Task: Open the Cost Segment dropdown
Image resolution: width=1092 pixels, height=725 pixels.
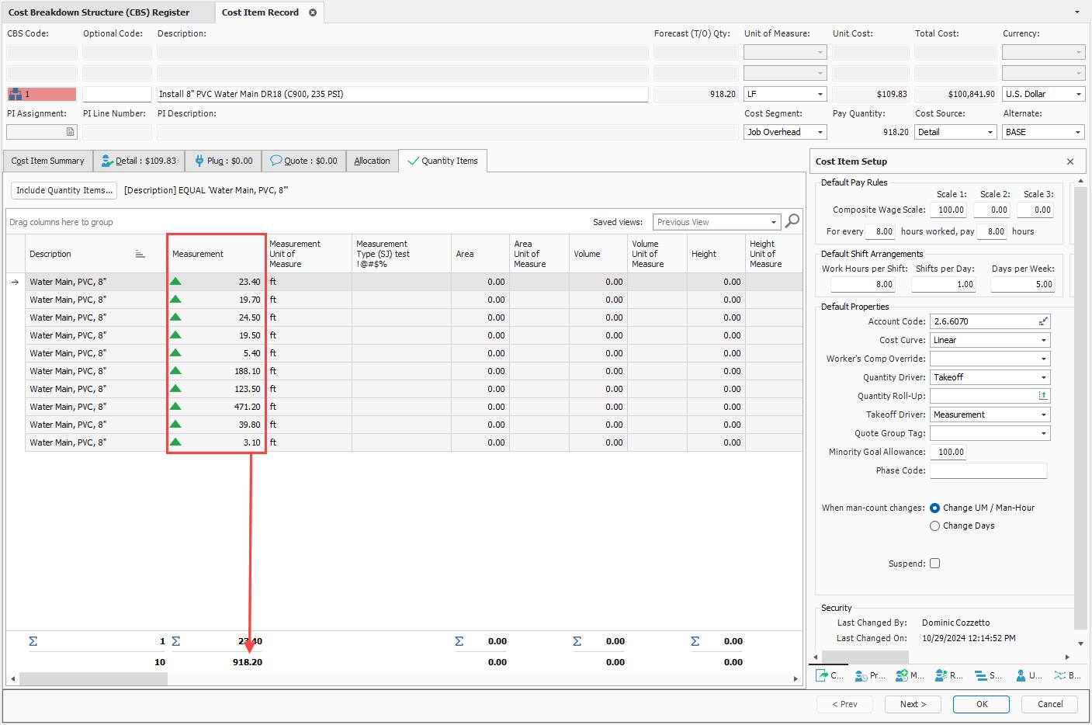Action: click(820, 132)
